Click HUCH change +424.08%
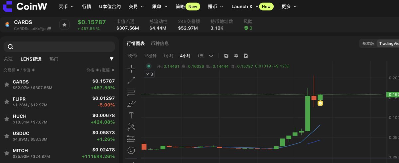 (103, 122)
